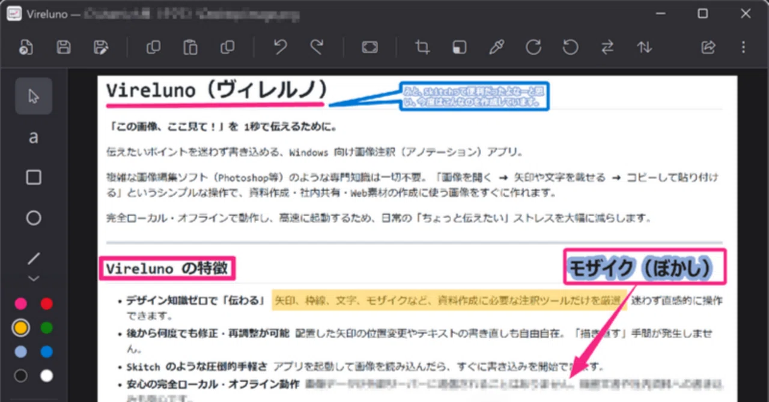Activate the crop tool in the top toolbar
769x402 pixels.
coord(422,47)
